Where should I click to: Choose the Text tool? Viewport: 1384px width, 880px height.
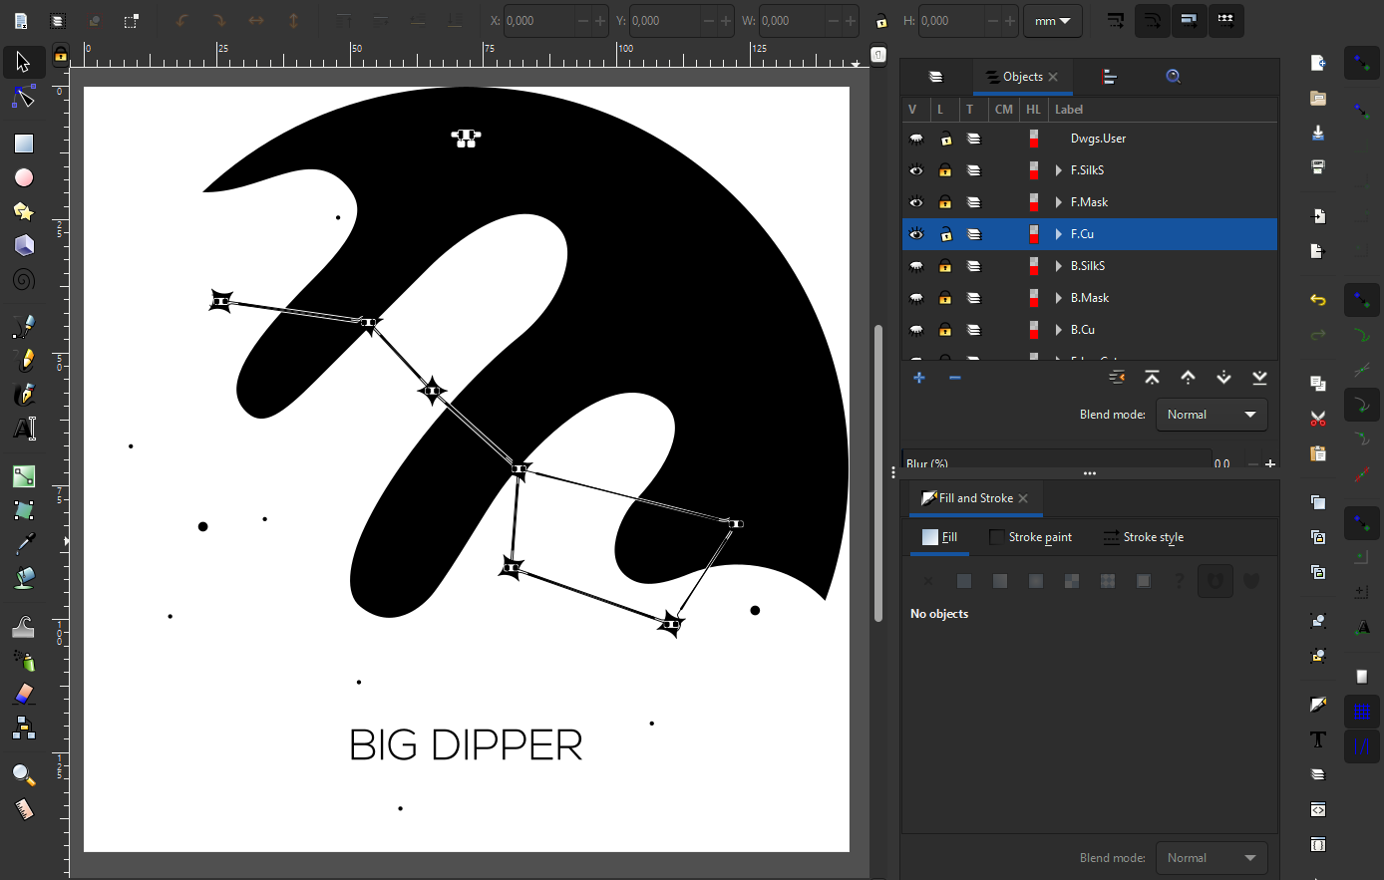[24, 429]
